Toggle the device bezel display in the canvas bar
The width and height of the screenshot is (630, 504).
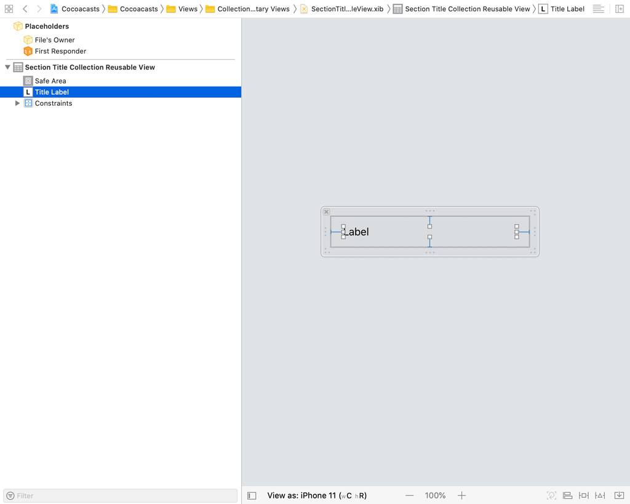[252, 495]
